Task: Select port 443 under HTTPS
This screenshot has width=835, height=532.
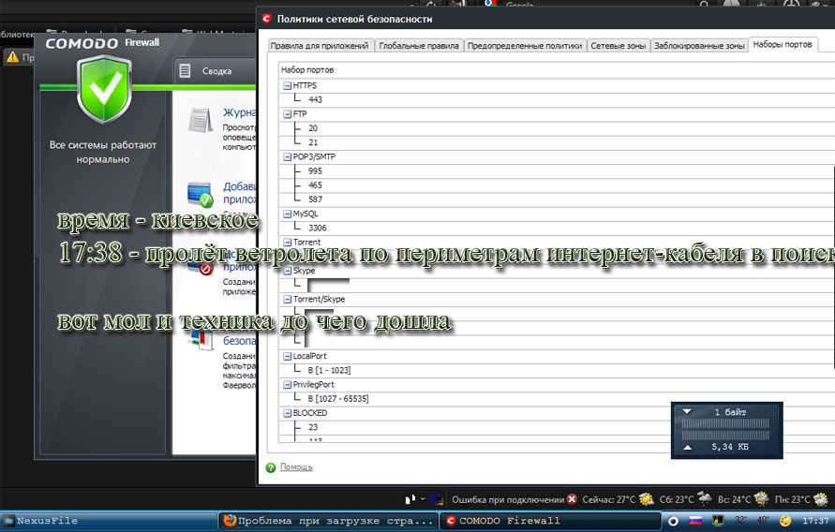Action: (x=315, y=99)
